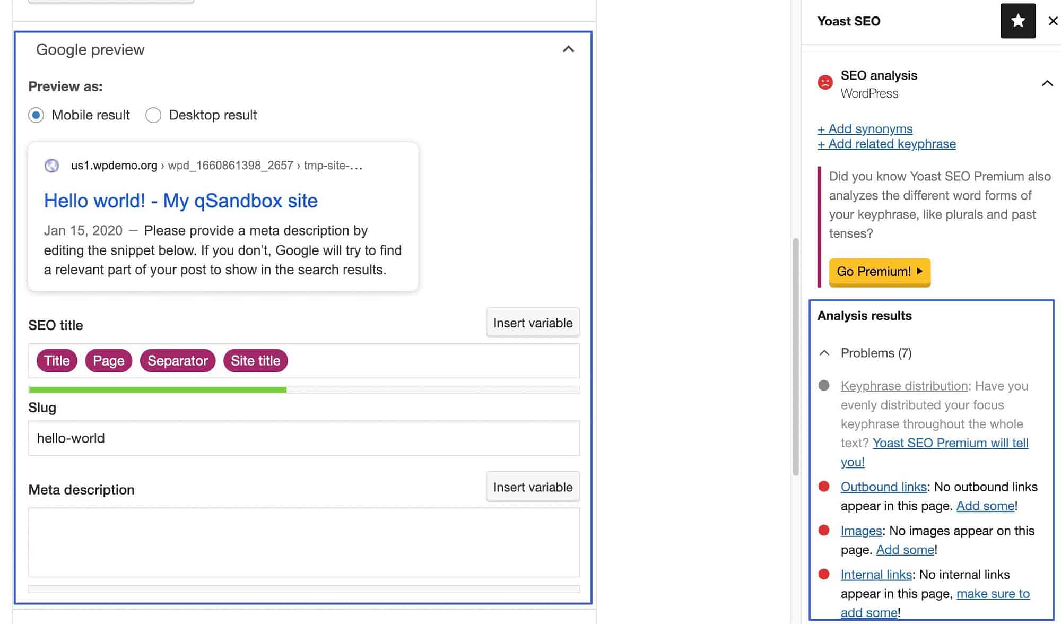Click Add synonyms link

pyautogui.click(x=864, y=128)
